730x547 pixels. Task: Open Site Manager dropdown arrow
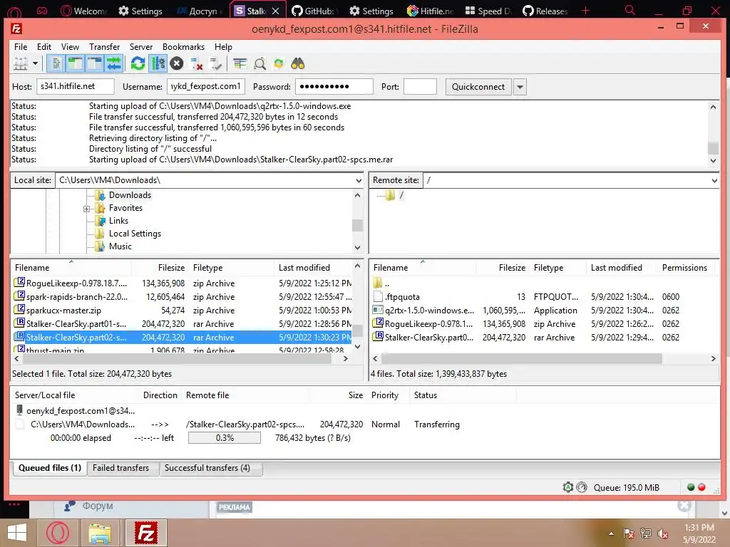click(35, 63)
